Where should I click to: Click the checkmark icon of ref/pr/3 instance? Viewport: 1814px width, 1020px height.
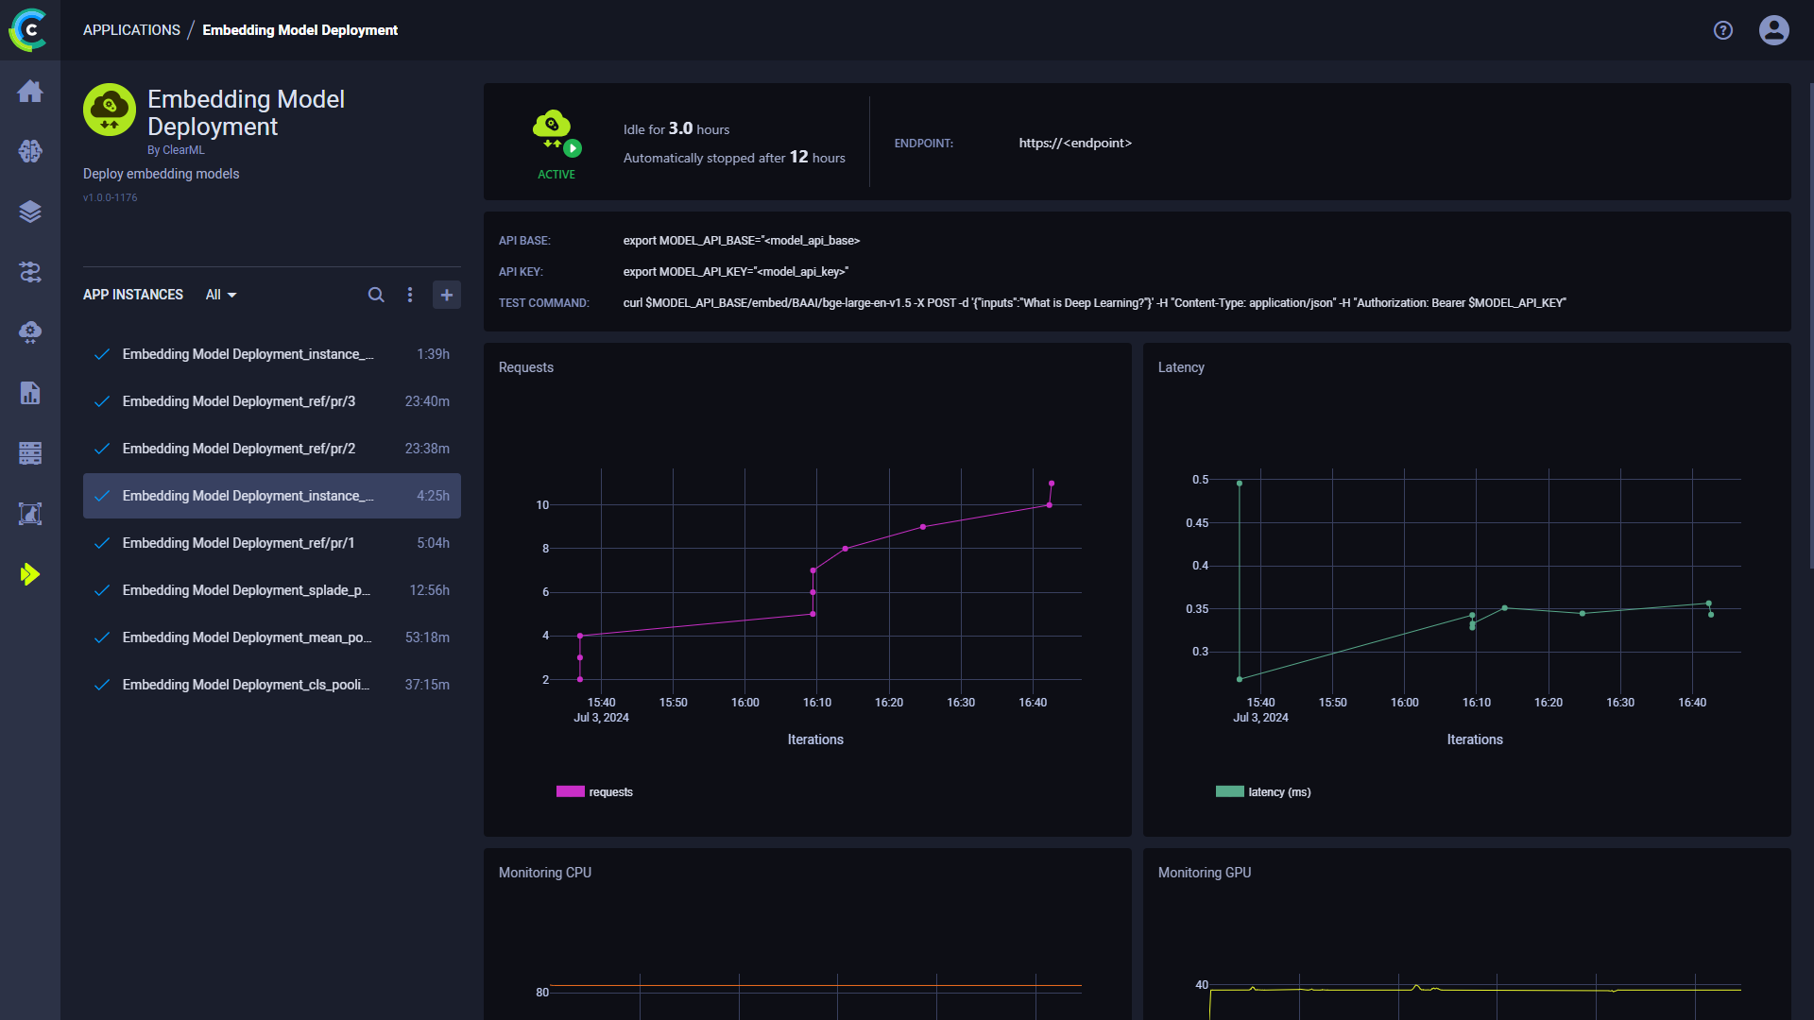[x=102, y=401]
